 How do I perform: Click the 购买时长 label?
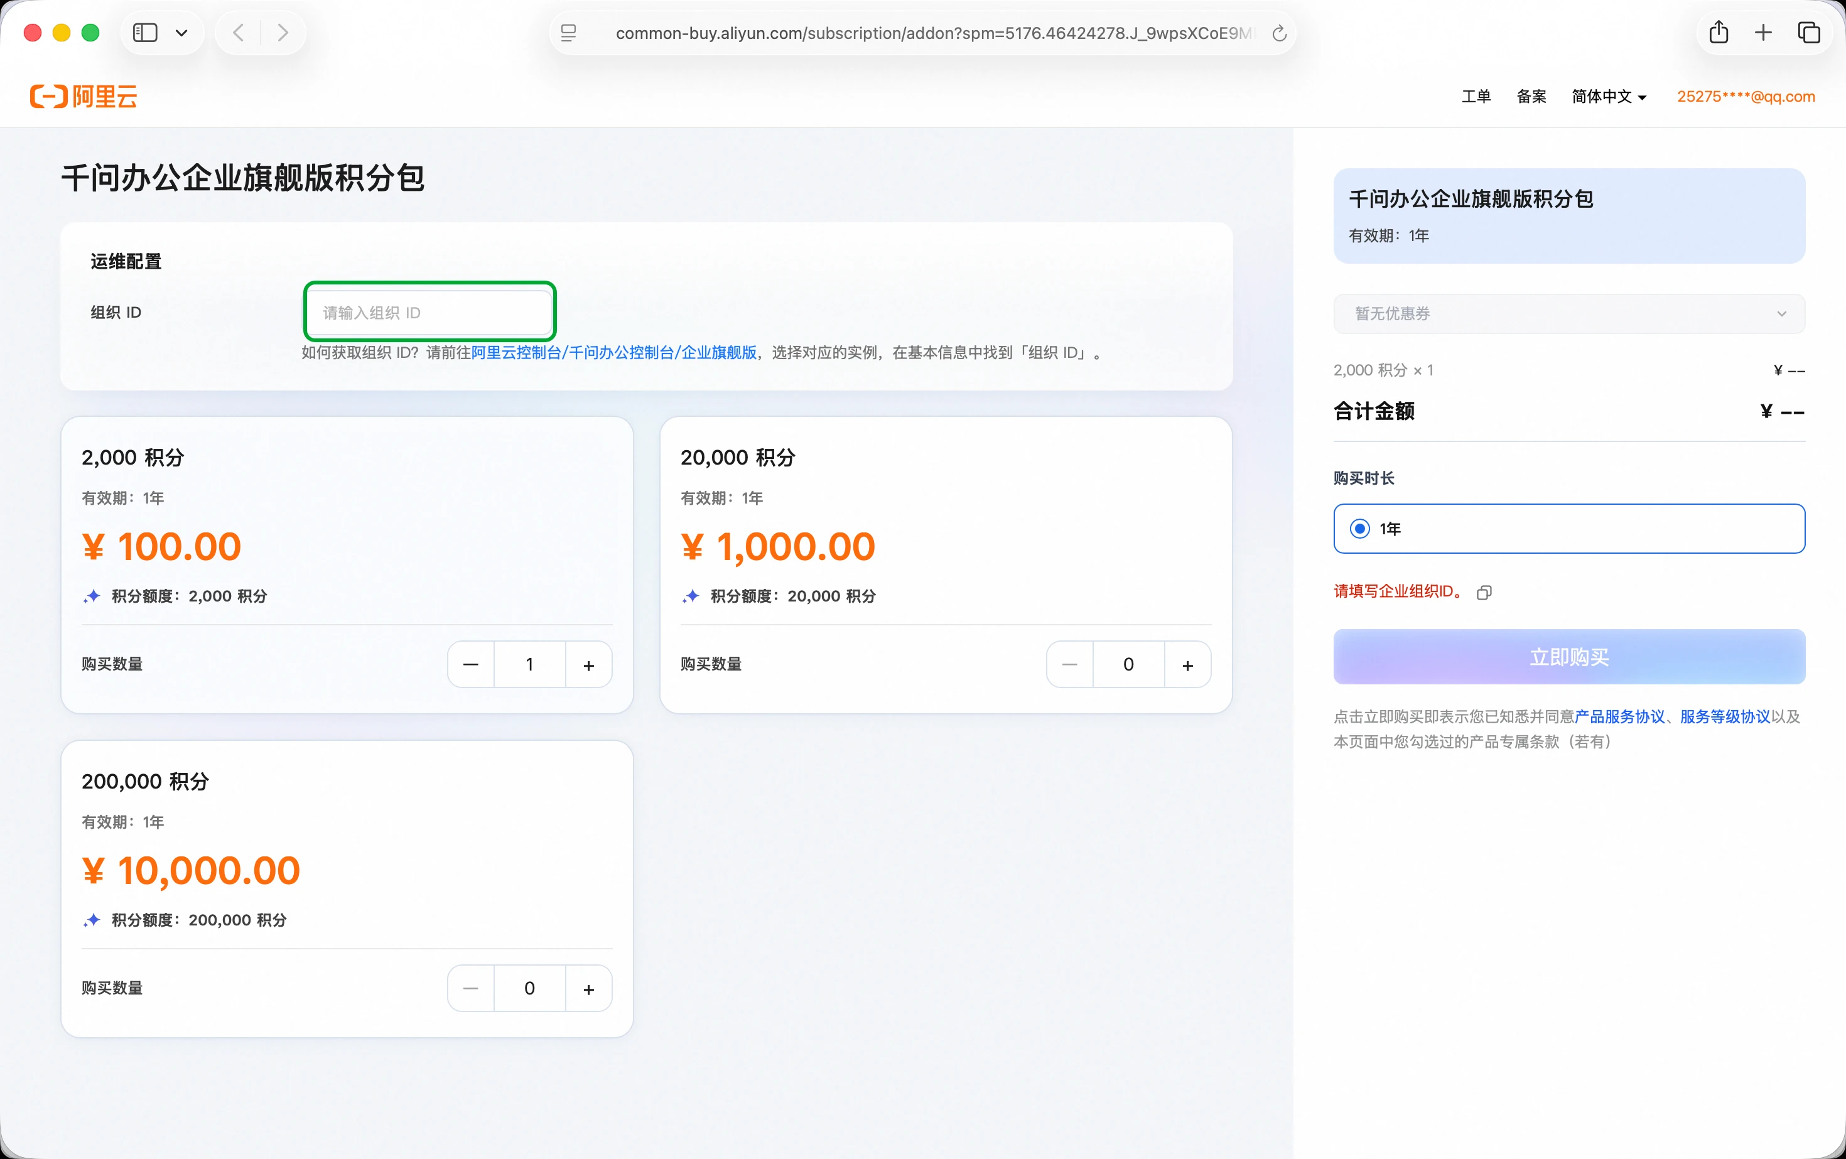(x=1364, y=478)
